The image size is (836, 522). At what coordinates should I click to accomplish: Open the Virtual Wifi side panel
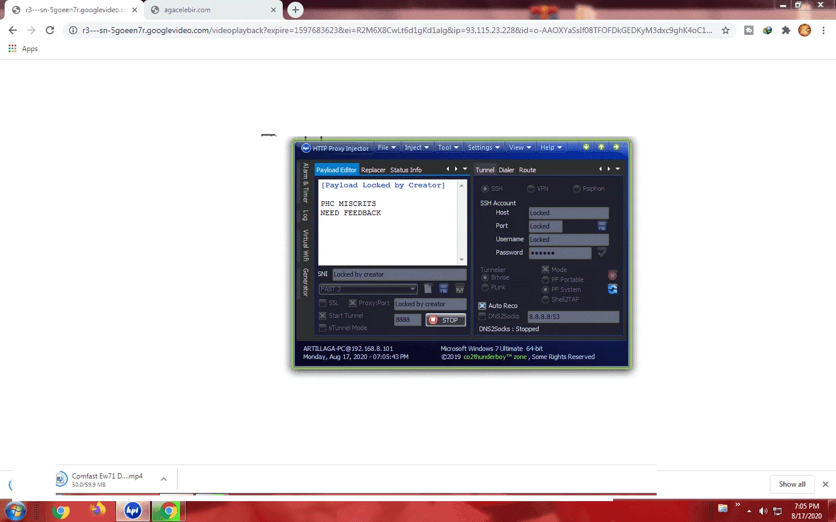(305, 245)
